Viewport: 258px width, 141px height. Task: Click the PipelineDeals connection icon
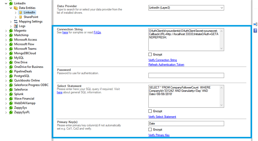click(x=11, y=71)
